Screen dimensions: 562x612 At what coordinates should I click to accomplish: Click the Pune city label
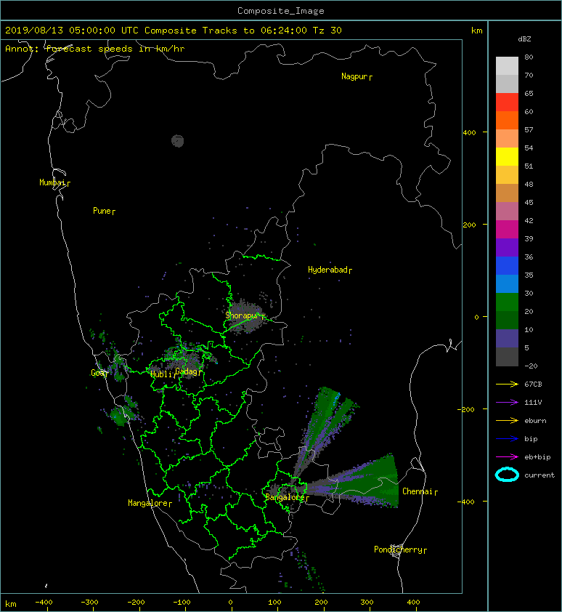tap(102, 211)
